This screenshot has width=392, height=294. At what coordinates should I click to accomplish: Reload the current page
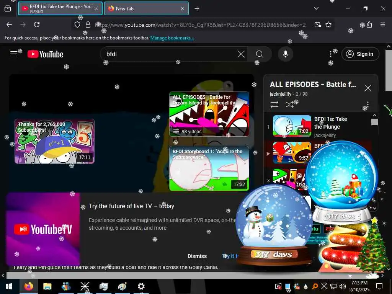tap(37, 24)
